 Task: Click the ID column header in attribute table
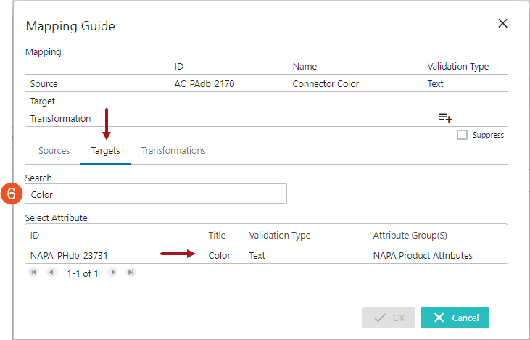(35, 236)
